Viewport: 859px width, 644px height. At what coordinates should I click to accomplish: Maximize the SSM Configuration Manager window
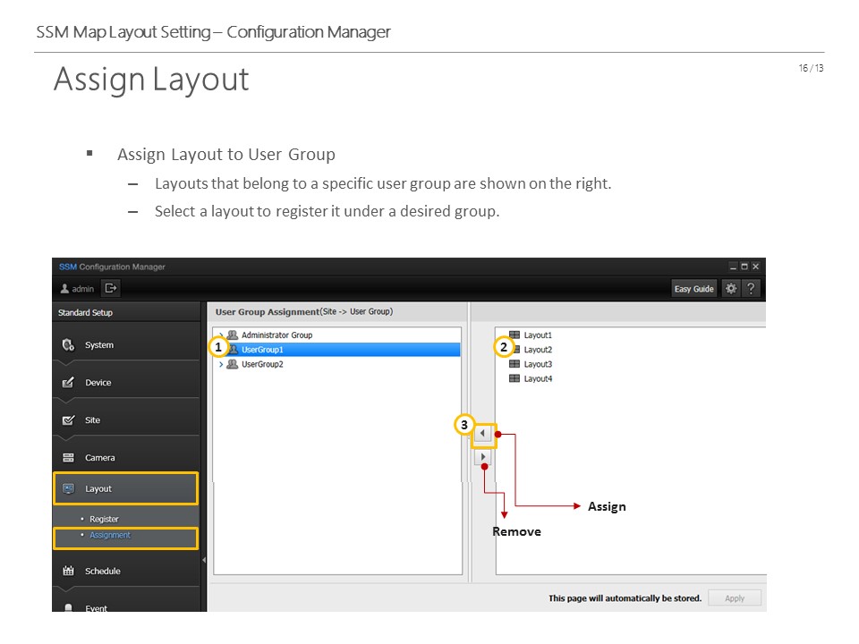(744, 267)
